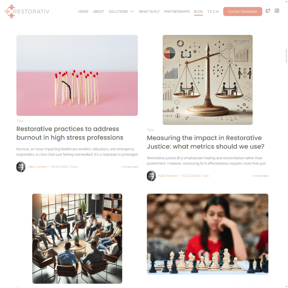288x288 pixels.
Task: Select the Blog nav item
Action: click(198, 12)
